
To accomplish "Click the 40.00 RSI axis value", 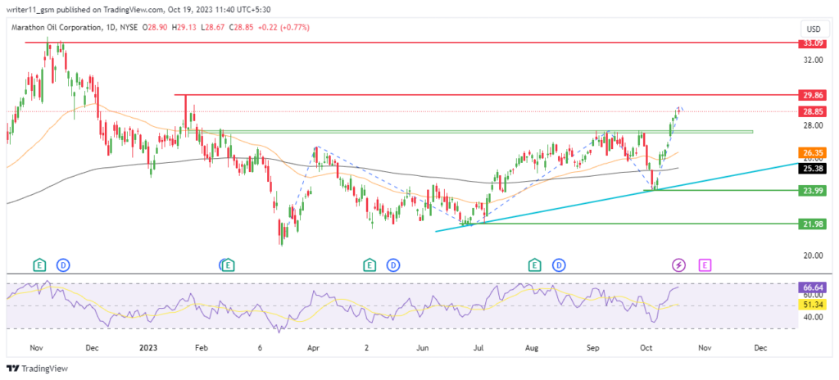I will [812, 317].
